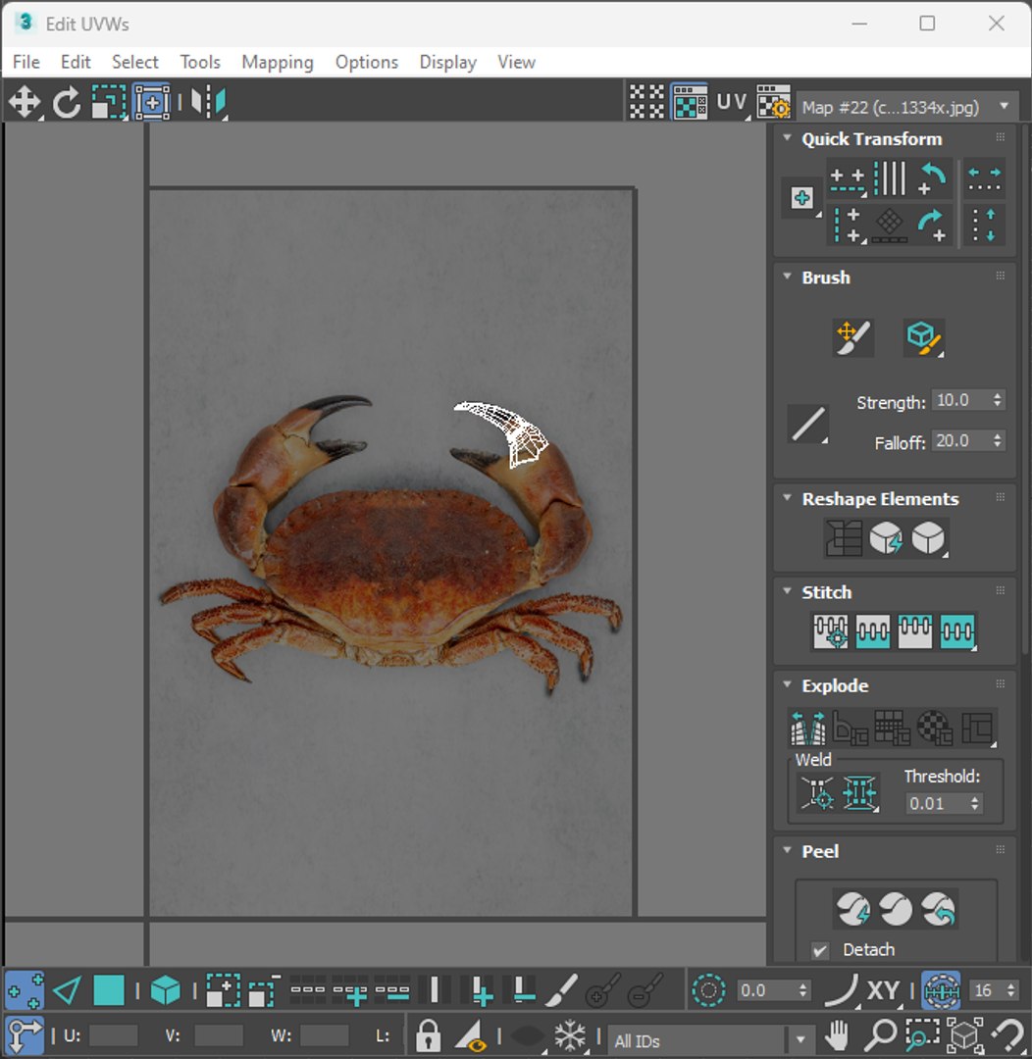Click Weld Selected subobjects icon
1032x1059 pixels.
pyautogui.click(x=859, y=793)
